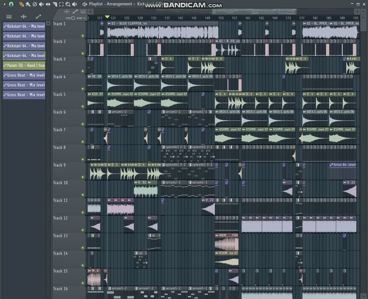Screen dimensions: 368x299
Task: Mute Track 2 with its green light
Action: [x=83, y=54]
